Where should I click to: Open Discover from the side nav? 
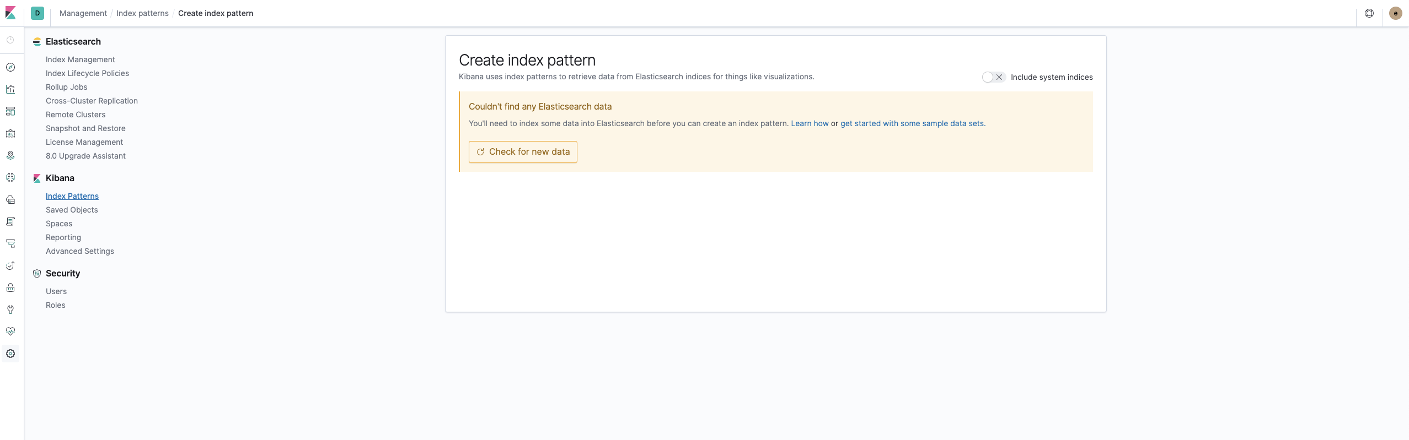[x=10, y=67]
